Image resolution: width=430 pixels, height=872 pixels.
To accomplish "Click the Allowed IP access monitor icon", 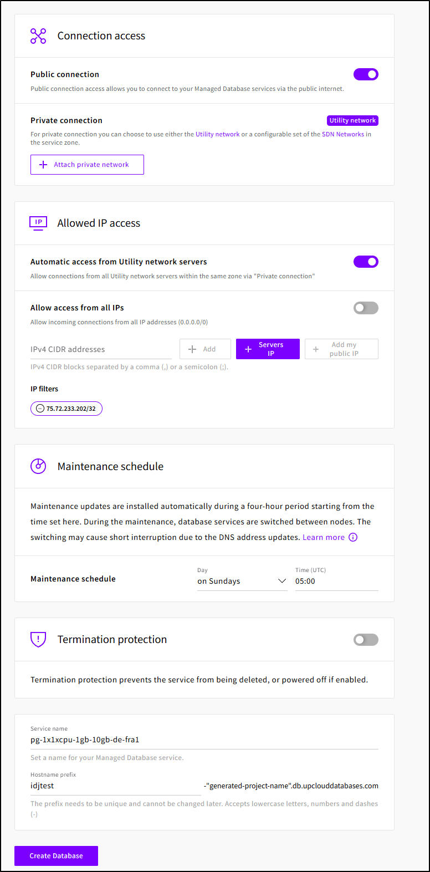I will [x=38, y=223].
